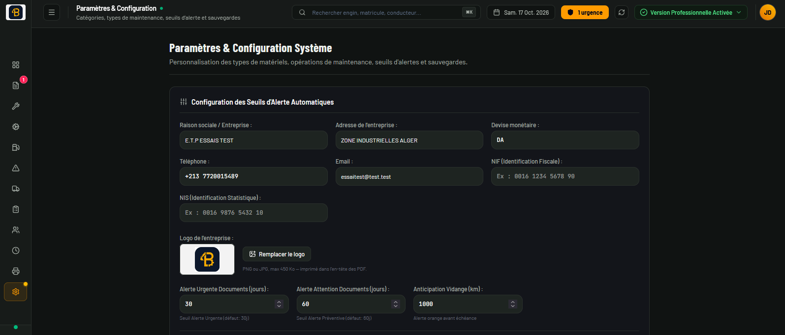
Task: Click the Téléphone input field
Action: 253,176
